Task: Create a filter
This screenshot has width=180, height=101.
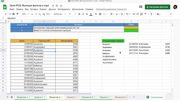Action: click(x=145, y=14)
